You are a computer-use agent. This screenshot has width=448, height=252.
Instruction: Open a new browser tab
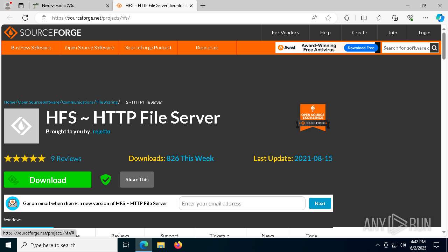[x=203, y=6]
